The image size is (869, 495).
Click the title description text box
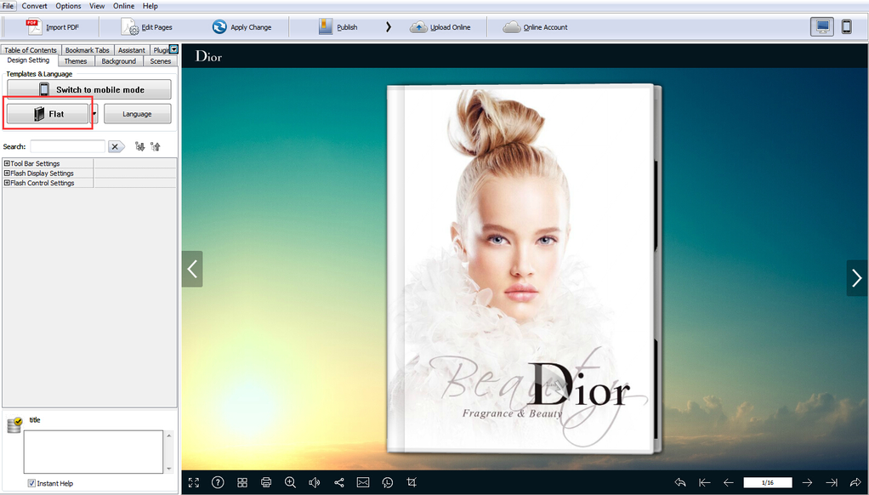[94, 452]
